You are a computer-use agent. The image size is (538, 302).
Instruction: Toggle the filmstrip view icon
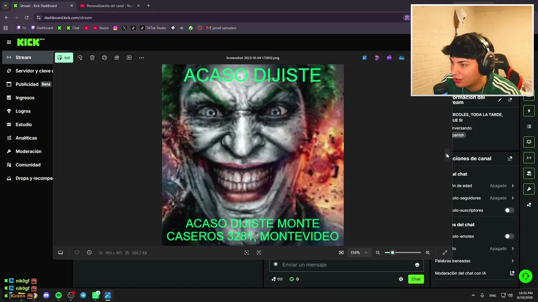point(61,253)
